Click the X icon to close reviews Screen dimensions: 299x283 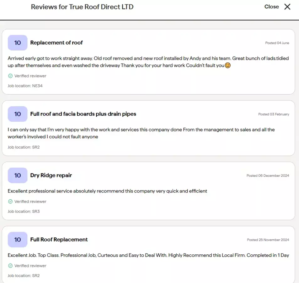click(287, 7)
